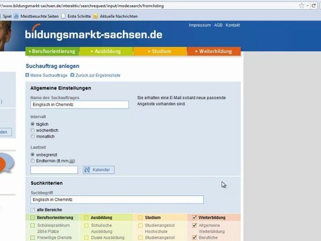Open Erste Schritte bookmark

pyautogui.click(x=76, y=16)
